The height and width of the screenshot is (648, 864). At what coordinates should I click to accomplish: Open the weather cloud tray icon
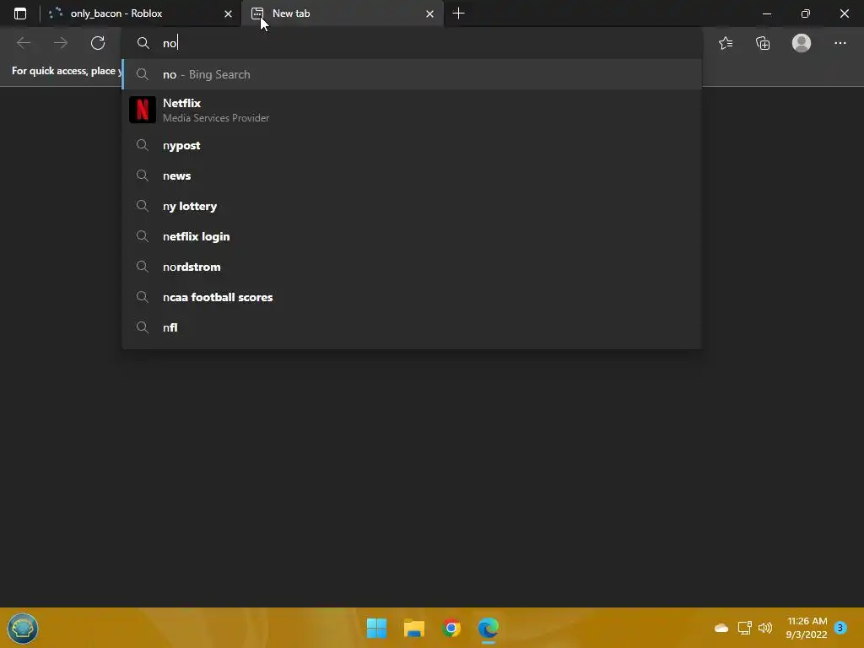pyautogui.click(x=721, y=628)
